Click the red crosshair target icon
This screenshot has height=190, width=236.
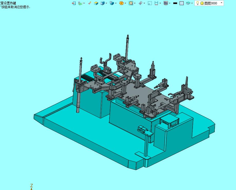pyautogui.click(x=140, y=3)
